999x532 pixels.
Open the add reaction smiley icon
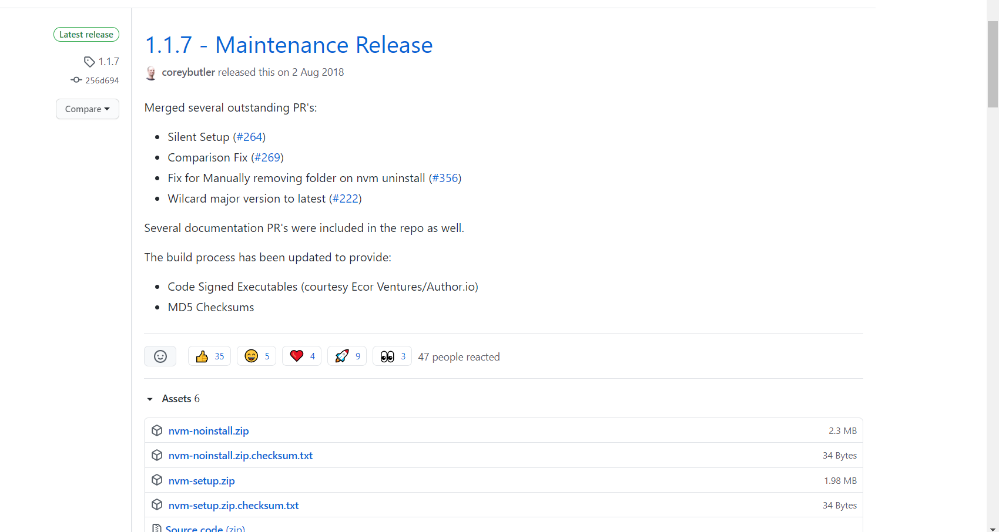[160, 356]
